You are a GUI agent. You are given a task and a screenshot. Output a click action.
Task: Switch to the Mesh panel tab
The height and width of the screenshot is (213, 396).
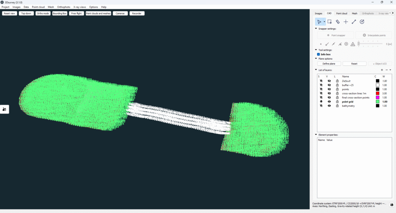[355, 14]
